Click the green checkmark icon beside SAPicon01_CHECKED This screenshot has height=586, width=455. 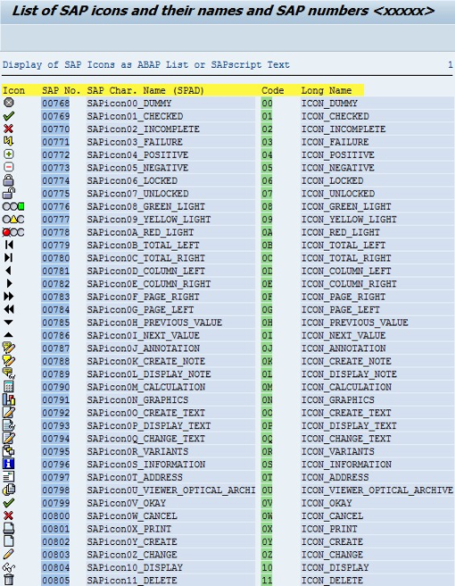[x=9, y=116]
